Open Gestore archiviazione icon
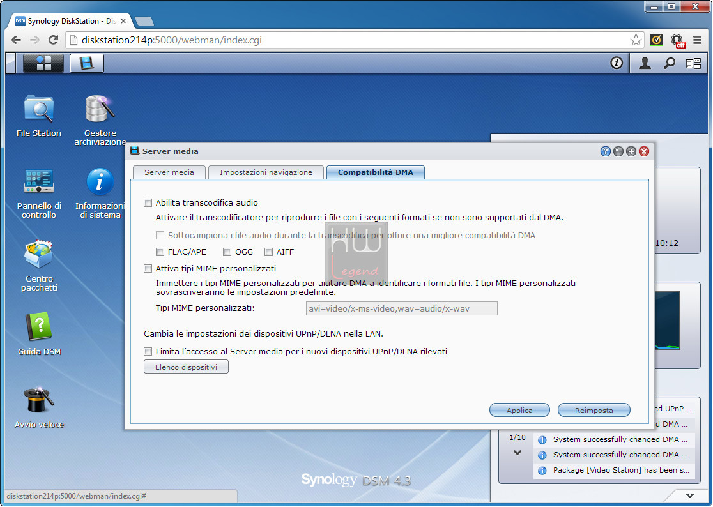 click(x=100, y=120)
